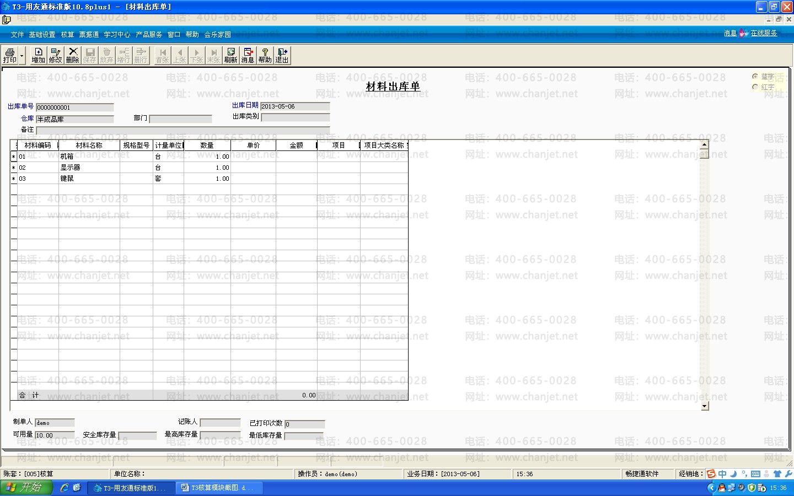Viewport: 794px width, 496px height.
Task: Click the Sogou input method S icon
Action: [711, 474]
